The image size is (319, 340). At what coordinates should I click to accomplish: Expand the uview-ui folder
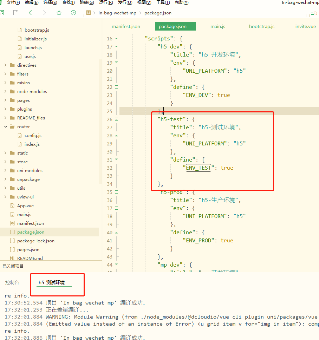click(6, 197)
